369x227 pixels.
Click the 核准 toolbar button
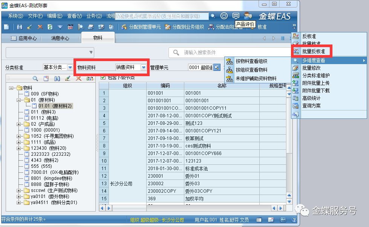coord(262,27)
